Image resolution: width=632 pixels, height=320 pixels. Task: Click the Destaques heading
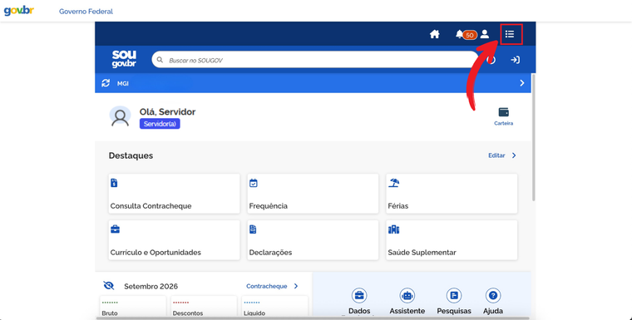coord(131,155)
